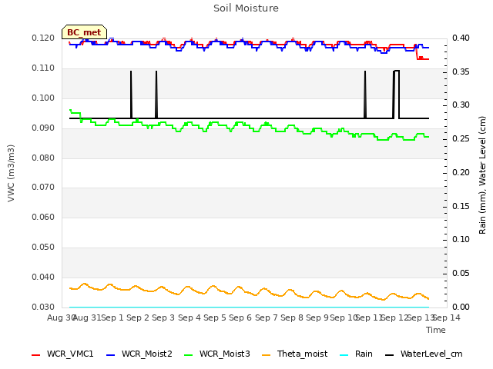
Task: Click the 0.40 right axis tick
Action: [461, 38]
